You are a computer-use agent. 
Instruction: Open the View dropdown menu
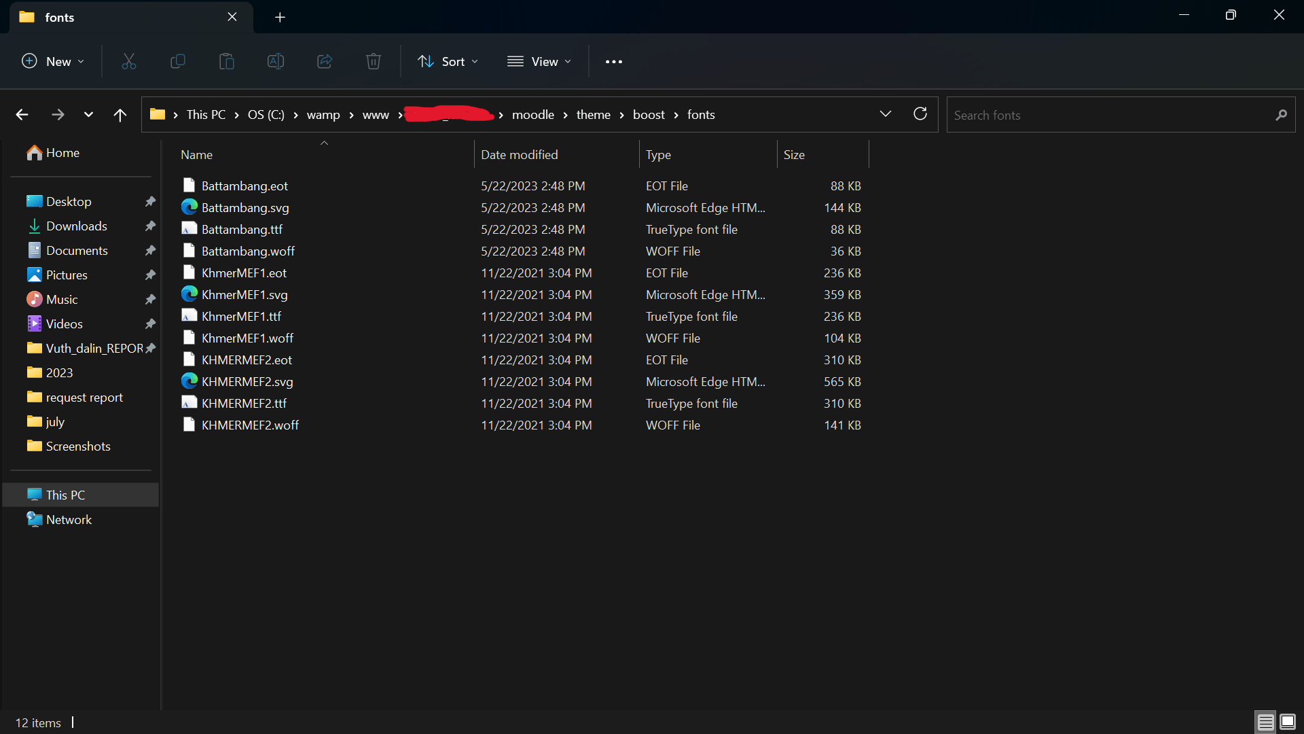(539, 62)
